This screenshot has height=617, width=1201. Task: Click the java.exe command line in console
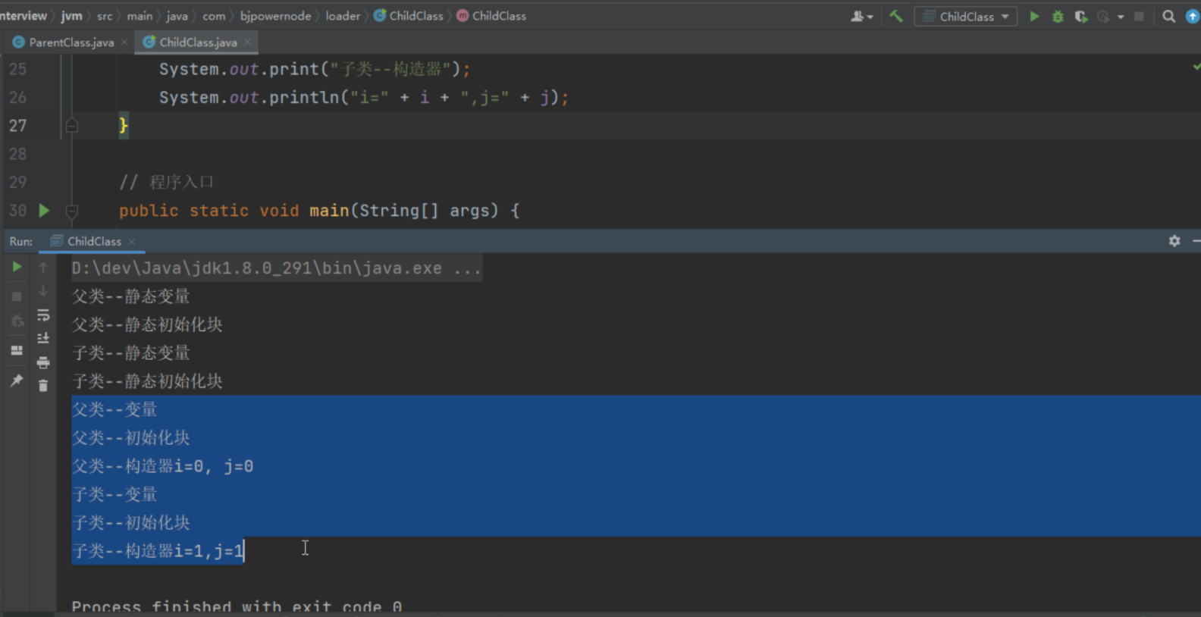[x=276, y=268]
